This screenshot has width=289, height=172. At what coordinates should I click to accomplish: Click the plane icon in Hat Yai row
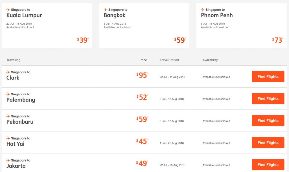pos(8,138)
